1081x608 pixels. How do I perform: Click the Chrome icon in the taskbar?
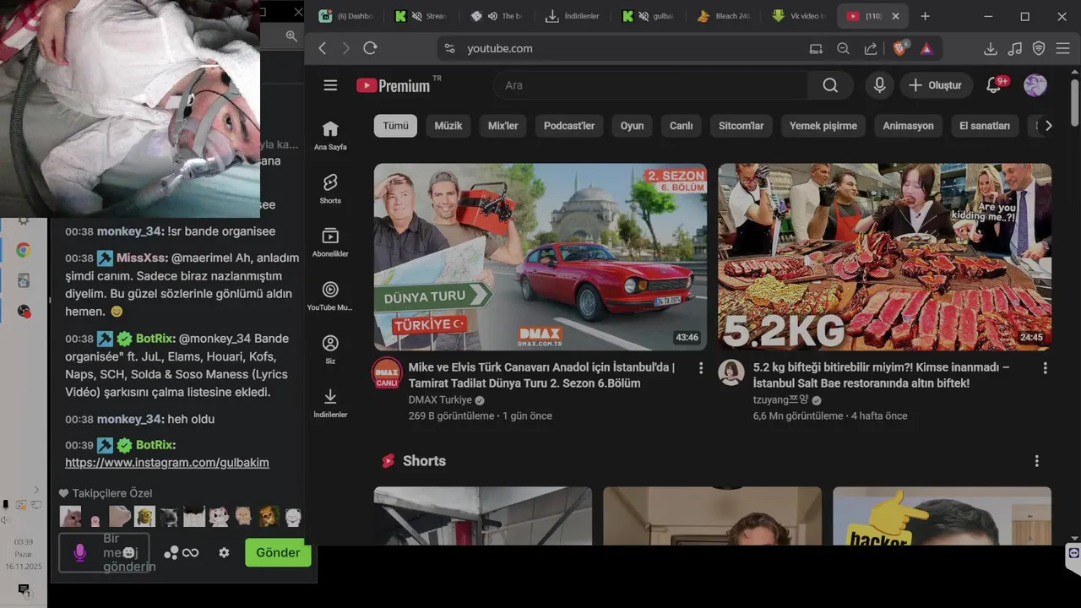(x=24, y=250)
